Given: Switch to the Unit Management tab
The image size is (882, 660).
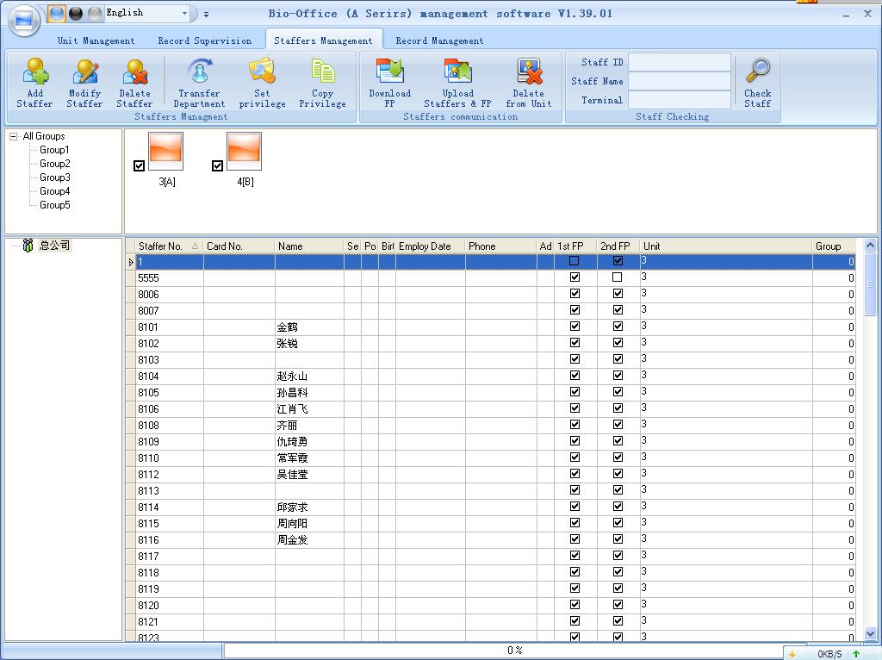Looking at the screenshot, I should [x=96, y=40].
